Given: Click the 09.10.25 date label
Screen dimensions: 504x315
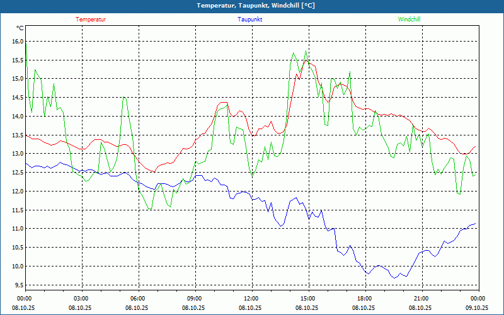Looking at the screenshot, I should (477, 308).
